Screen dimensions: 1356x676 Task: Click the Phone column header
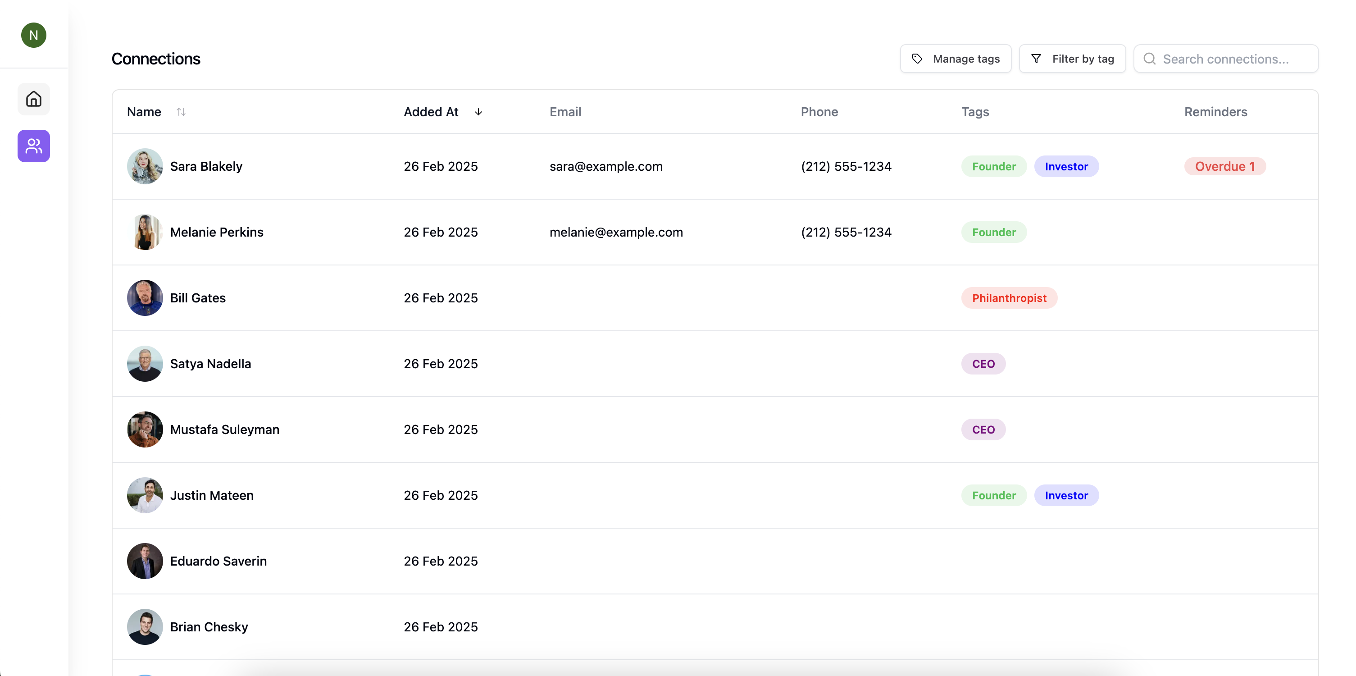819,112
